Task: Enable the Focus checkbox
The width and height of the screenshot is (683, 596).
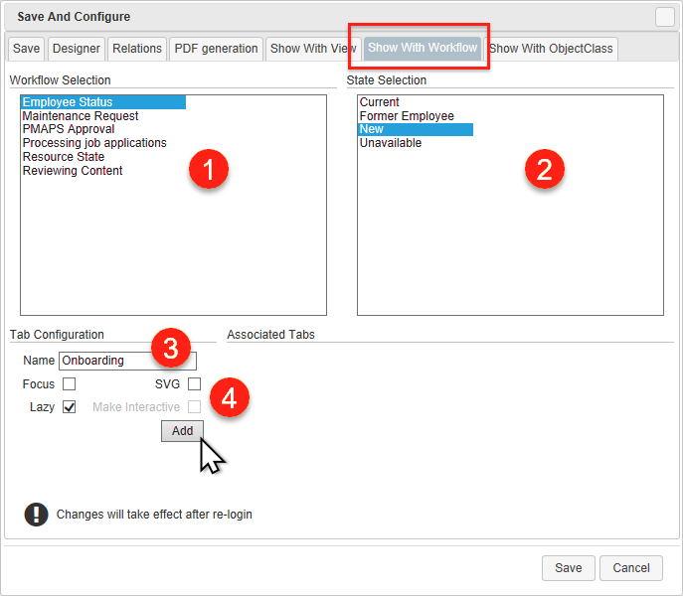Action: (69, 383)
